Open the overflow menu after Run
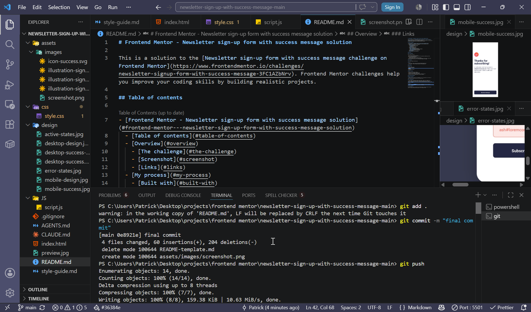This screenshot has width=531, height=312. coord(128,7)
